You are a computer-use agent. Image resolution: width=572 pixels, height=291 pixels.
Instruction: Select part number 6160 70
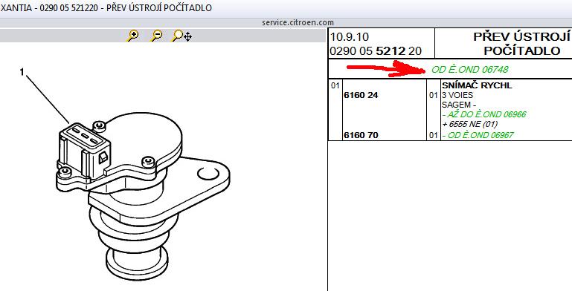361,135
